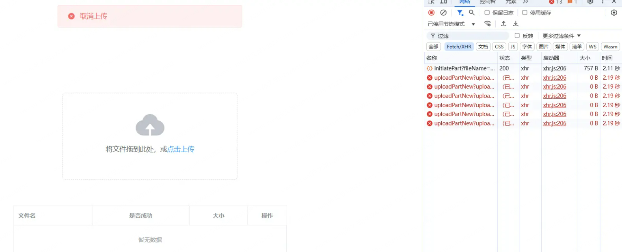Import HAR file with upload arrow icon
Screen dimensions: 622x252
click(x=503, y=24)
